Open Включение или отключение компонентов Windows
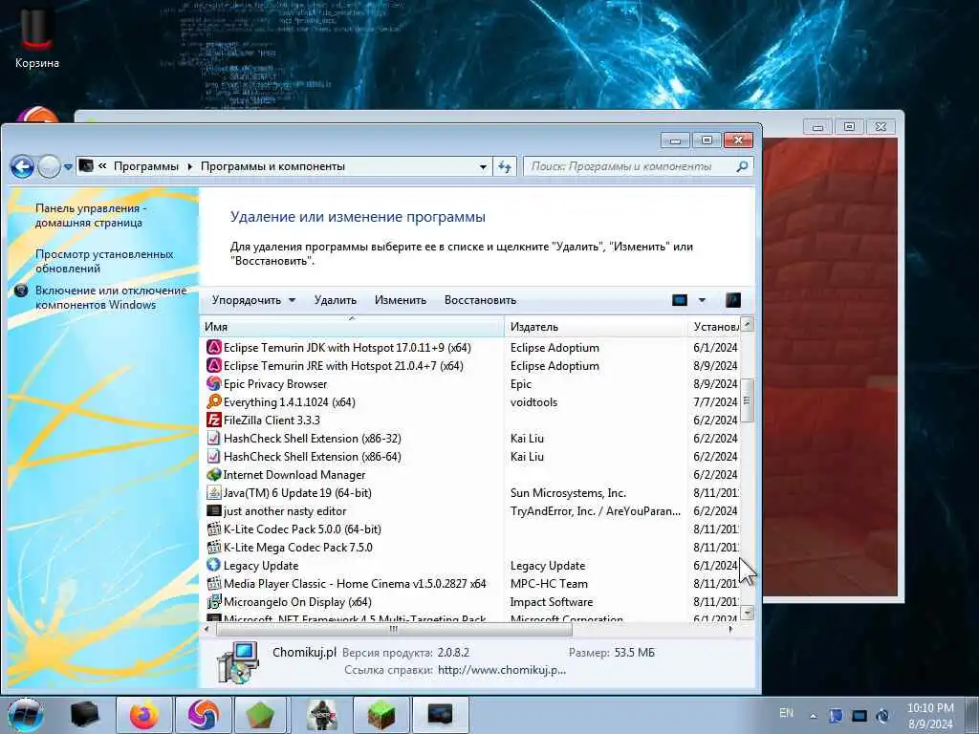Image resolution: width=979 pixels, height=734 pixels. tap(111, 297)
